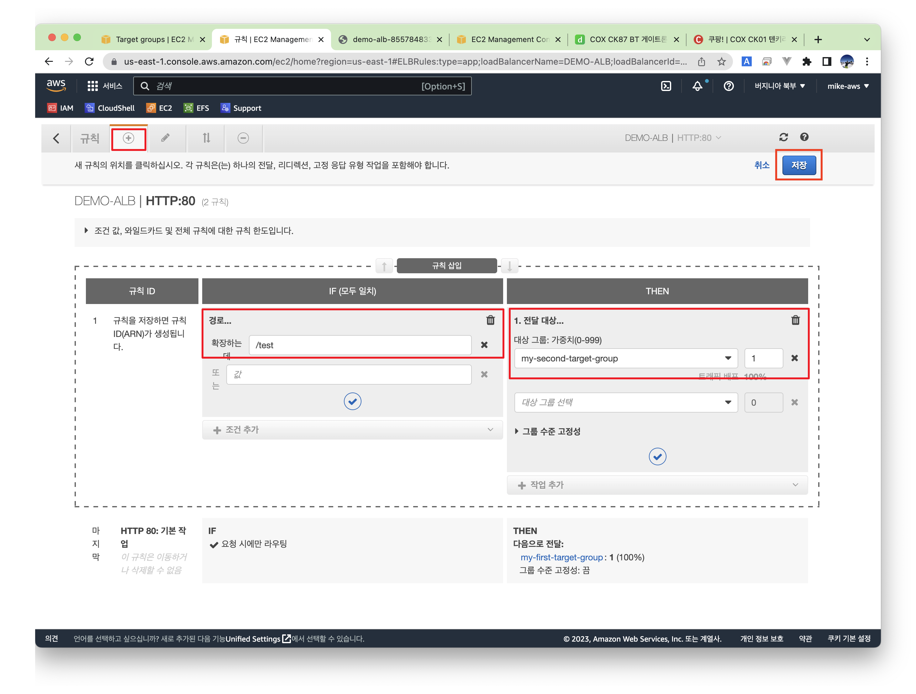
Task: Click the blue save button
Action: point(799,165)
